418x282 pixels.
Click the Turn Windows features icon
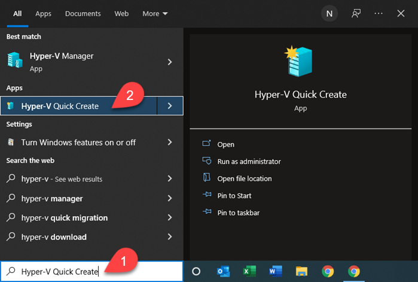click(x=11, y=142)
